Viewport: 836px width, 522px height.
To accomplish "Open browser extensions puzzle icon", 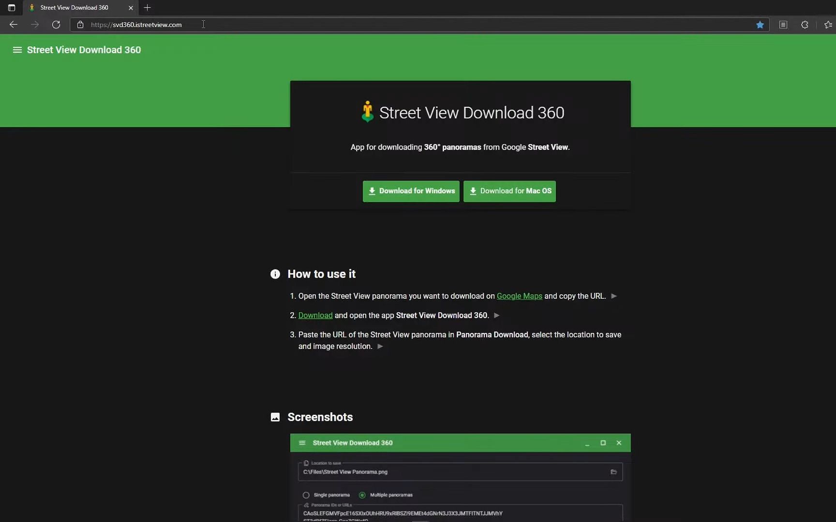I will tap(805, 25).
